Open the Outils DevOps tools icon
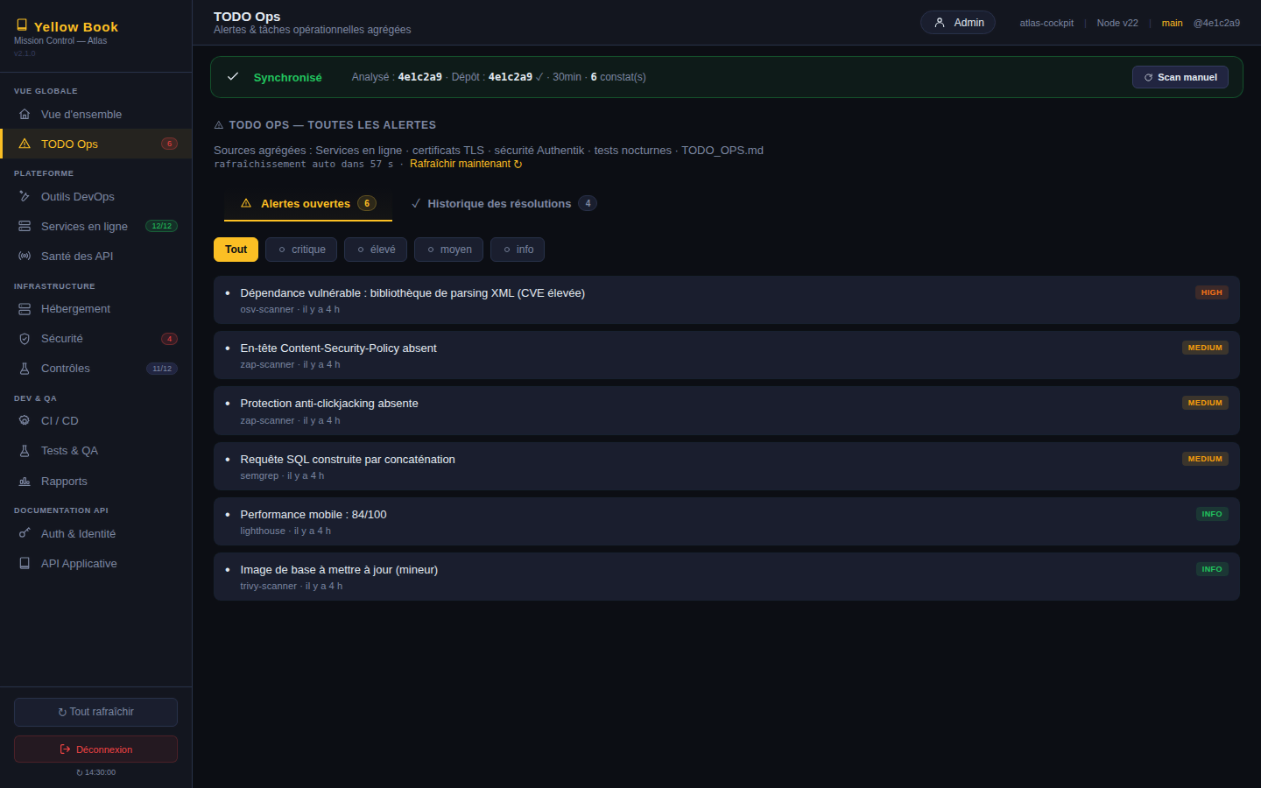Screen dimensions: 1261x788 tap(25, 197)
